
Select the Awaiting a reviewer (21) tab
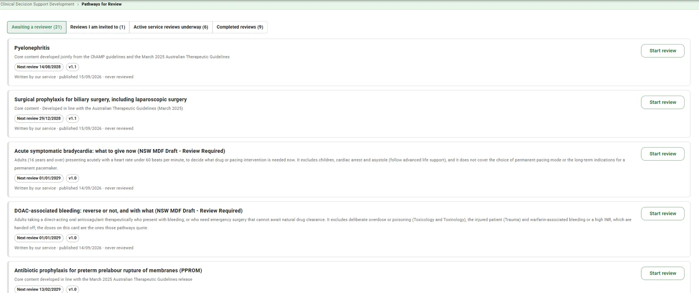tap(37, 27)
